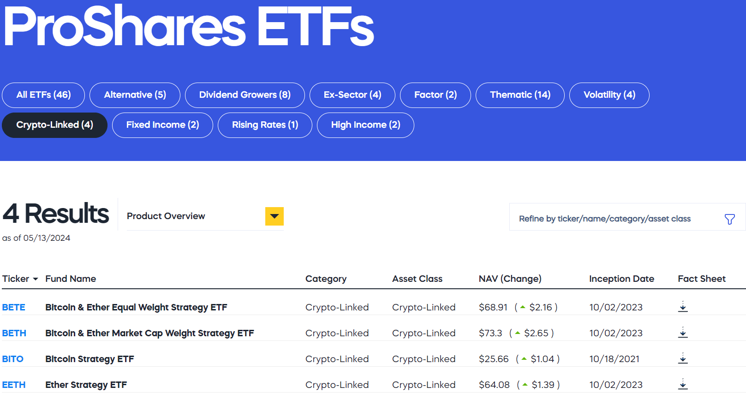Open the EETH ticker link

(14, 385)
